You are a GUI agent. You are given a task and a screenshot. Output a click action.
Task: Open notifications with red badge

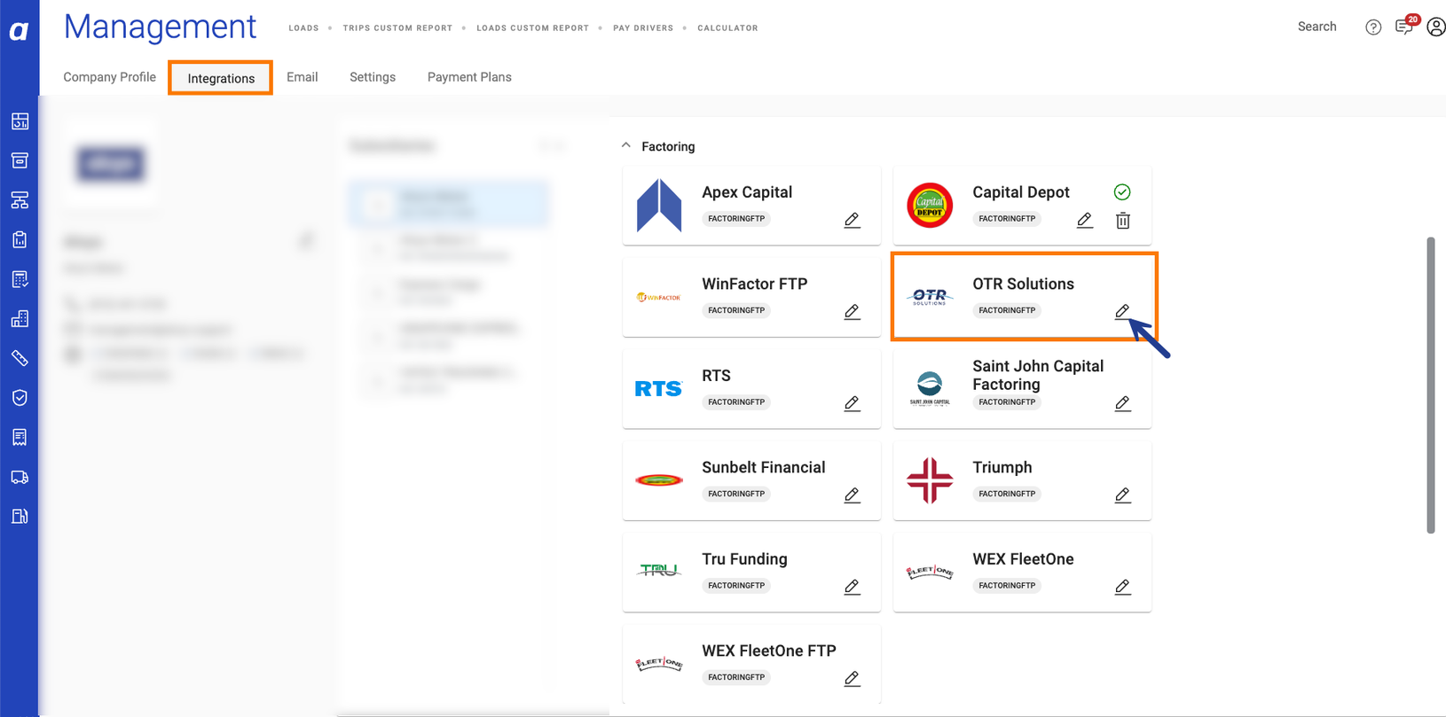pos(1406,26)
